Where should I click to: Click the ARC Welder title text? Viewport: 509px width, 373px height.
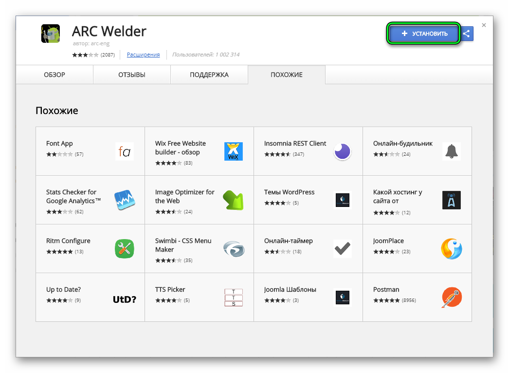point(109,32)
